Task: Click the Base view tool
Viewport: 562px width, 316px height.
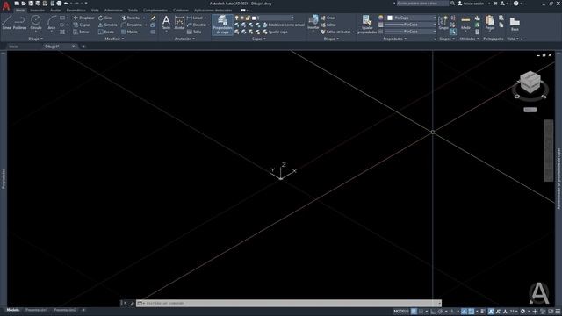Action: (x=515, y=24)
